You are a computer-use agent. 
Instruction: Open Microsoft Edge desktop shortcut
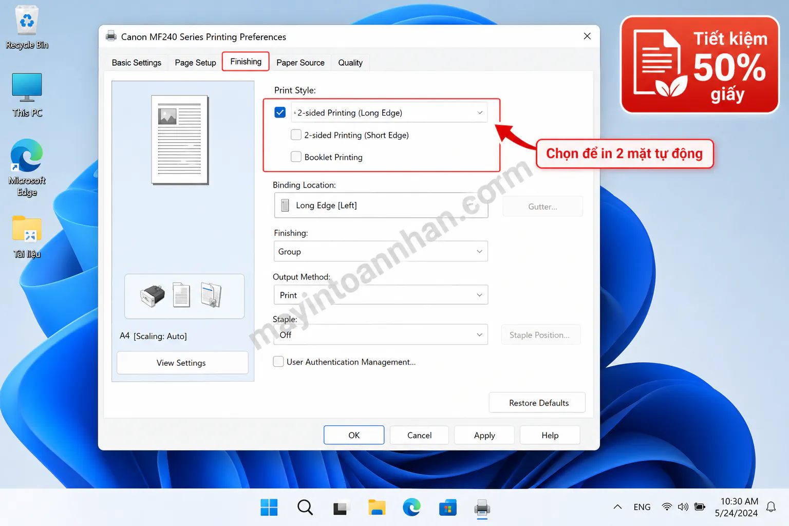(27, 167)
